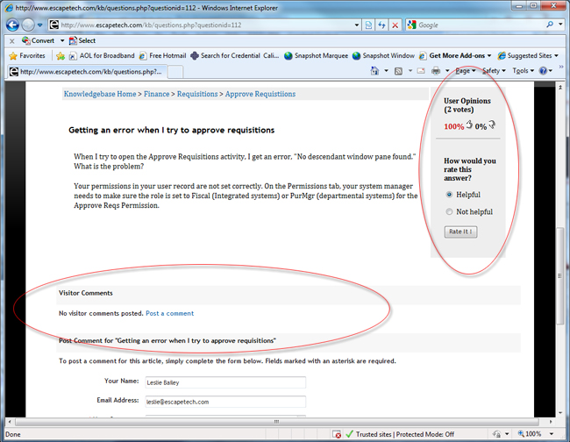Click the vertical scrollbar down arrow

click(560, 413)
